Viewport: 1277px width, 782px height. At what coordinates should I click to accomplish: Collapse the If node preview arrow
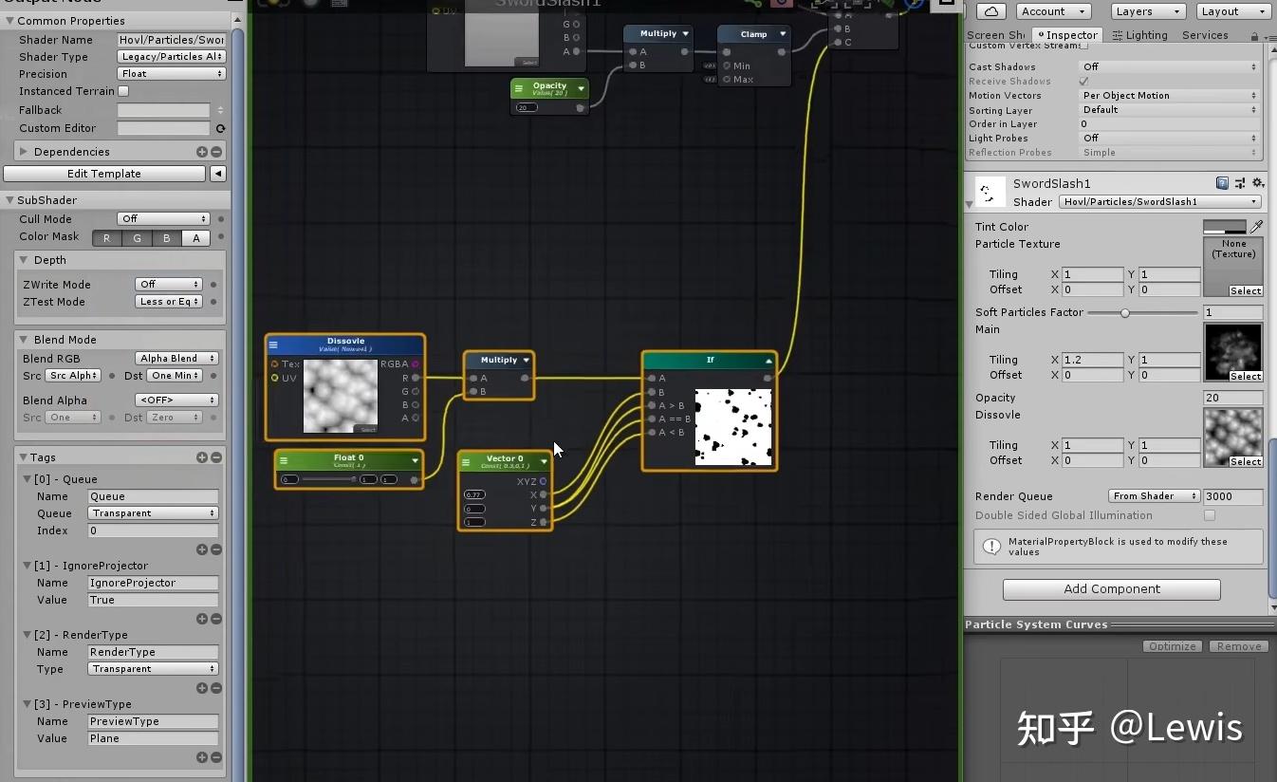(x=768, y=361)
